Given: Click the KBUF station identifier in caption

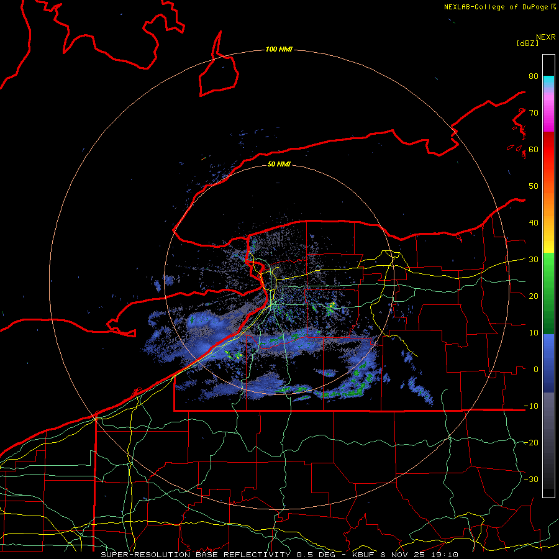Looking at the screenshot, I should pos(364,555).
